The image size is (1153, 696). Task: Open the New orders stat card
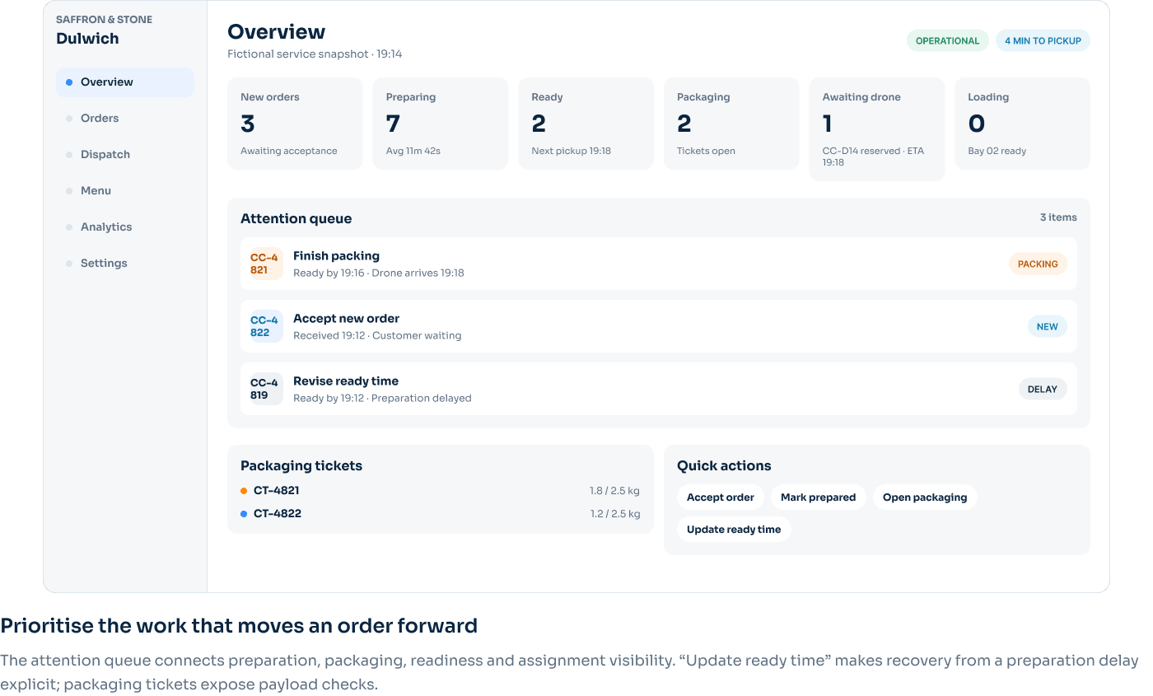point(295,124)
